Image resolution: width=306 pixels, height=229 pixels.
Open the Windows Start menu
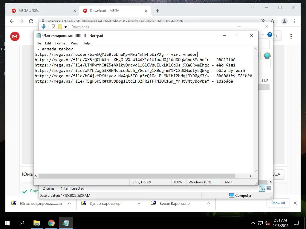(x=7, y=223)
